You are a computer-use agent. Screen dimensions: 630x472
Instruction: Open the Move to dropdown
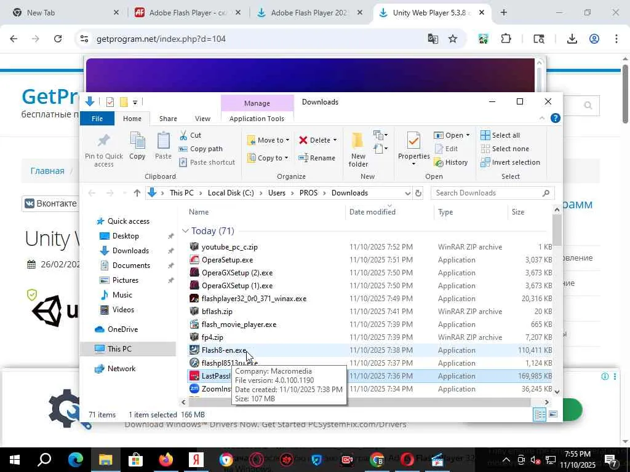click(x=268, y=140)
